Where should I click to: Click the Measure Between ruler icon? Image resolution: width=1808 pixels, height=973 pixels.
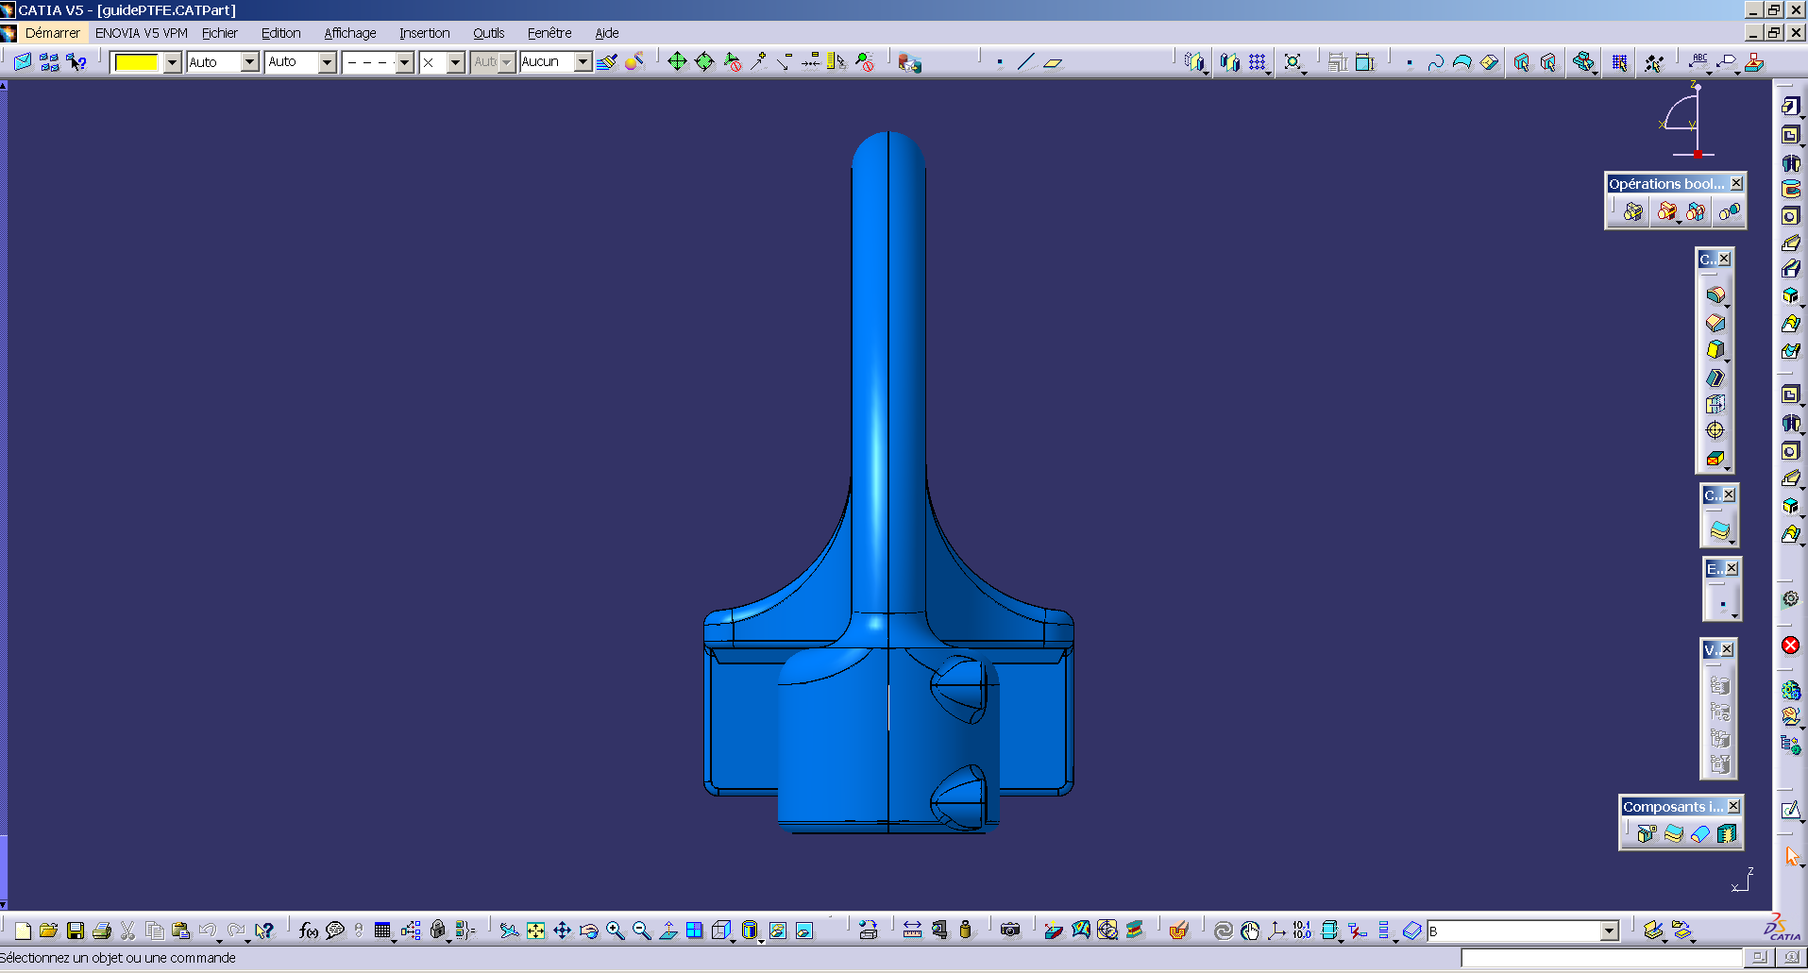pyautogui.click(x=912, y=931)
